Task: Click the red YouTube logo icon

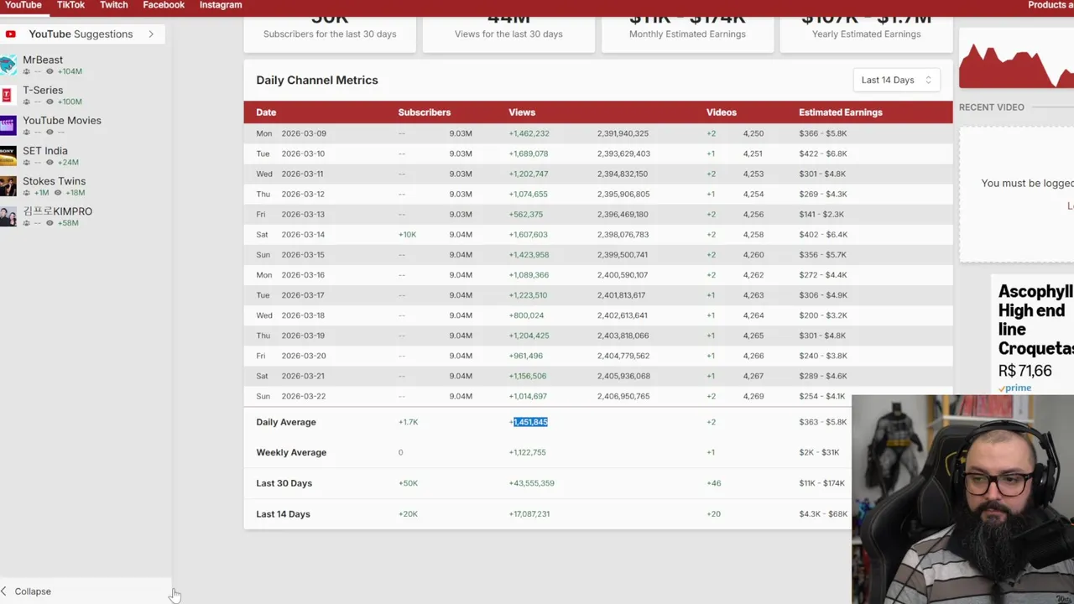Action: coord(10,34)
